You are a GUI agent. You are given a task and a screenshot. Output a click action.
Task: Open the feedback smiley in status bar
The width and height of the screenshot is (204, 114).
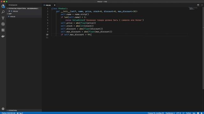(198, 113)
